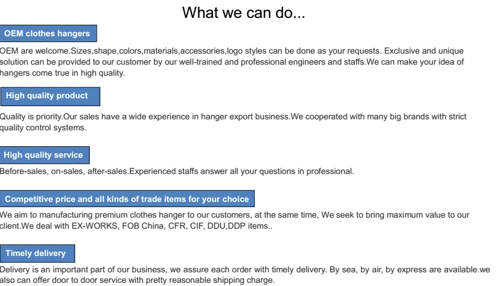The width and height of the screenshot is (496, 286).
Task: Open the High quality service label
Action: pyautogui.click(x=43, y=155)
